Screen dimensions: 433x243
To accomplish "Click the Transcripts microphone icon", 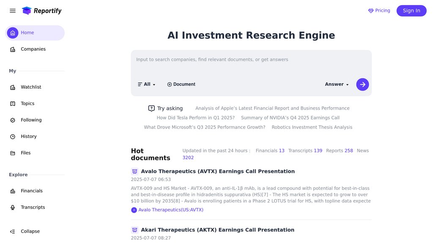I will (13, 207).
